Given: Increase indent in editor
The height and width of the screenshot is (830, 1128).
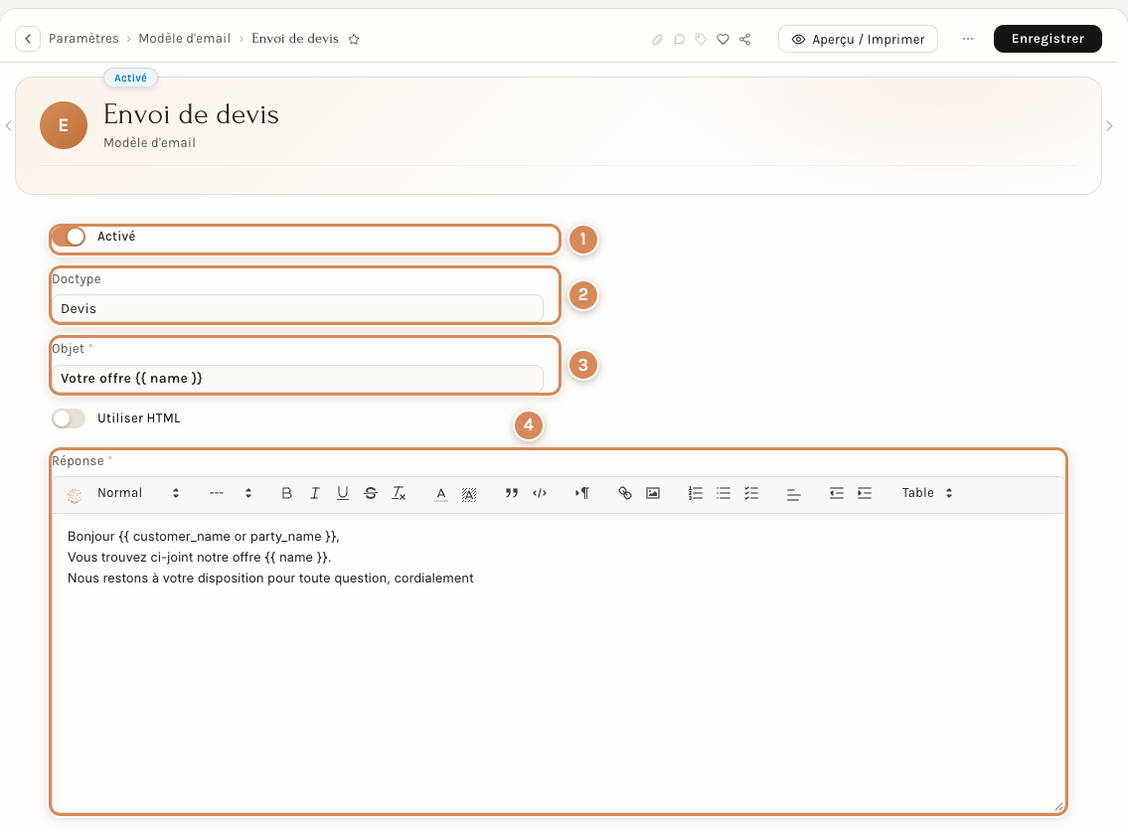Looking at the screenshot, I should [864, 493].
